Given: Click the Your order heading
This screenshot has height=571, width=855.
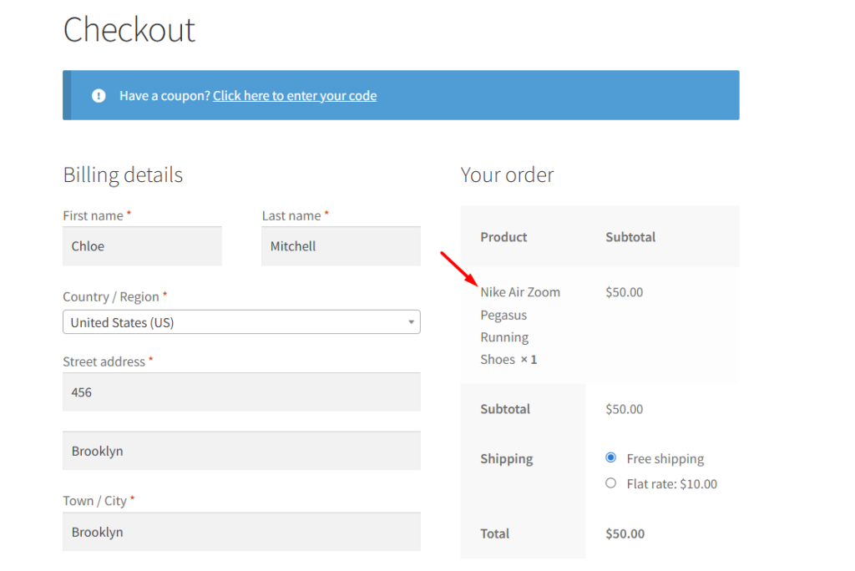Looking at the screenshot, I should pos(507,174).
